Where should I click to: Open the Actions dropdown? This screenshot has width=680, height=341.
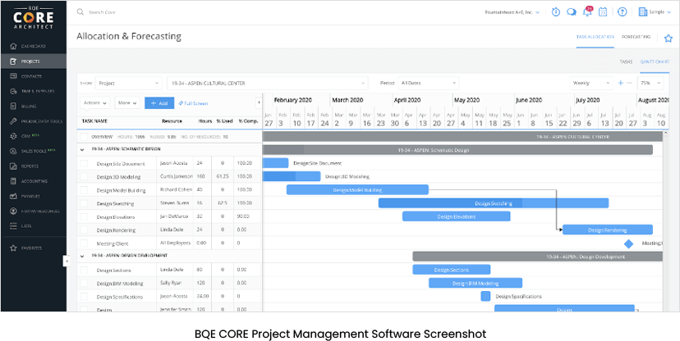tap(95, 103)
